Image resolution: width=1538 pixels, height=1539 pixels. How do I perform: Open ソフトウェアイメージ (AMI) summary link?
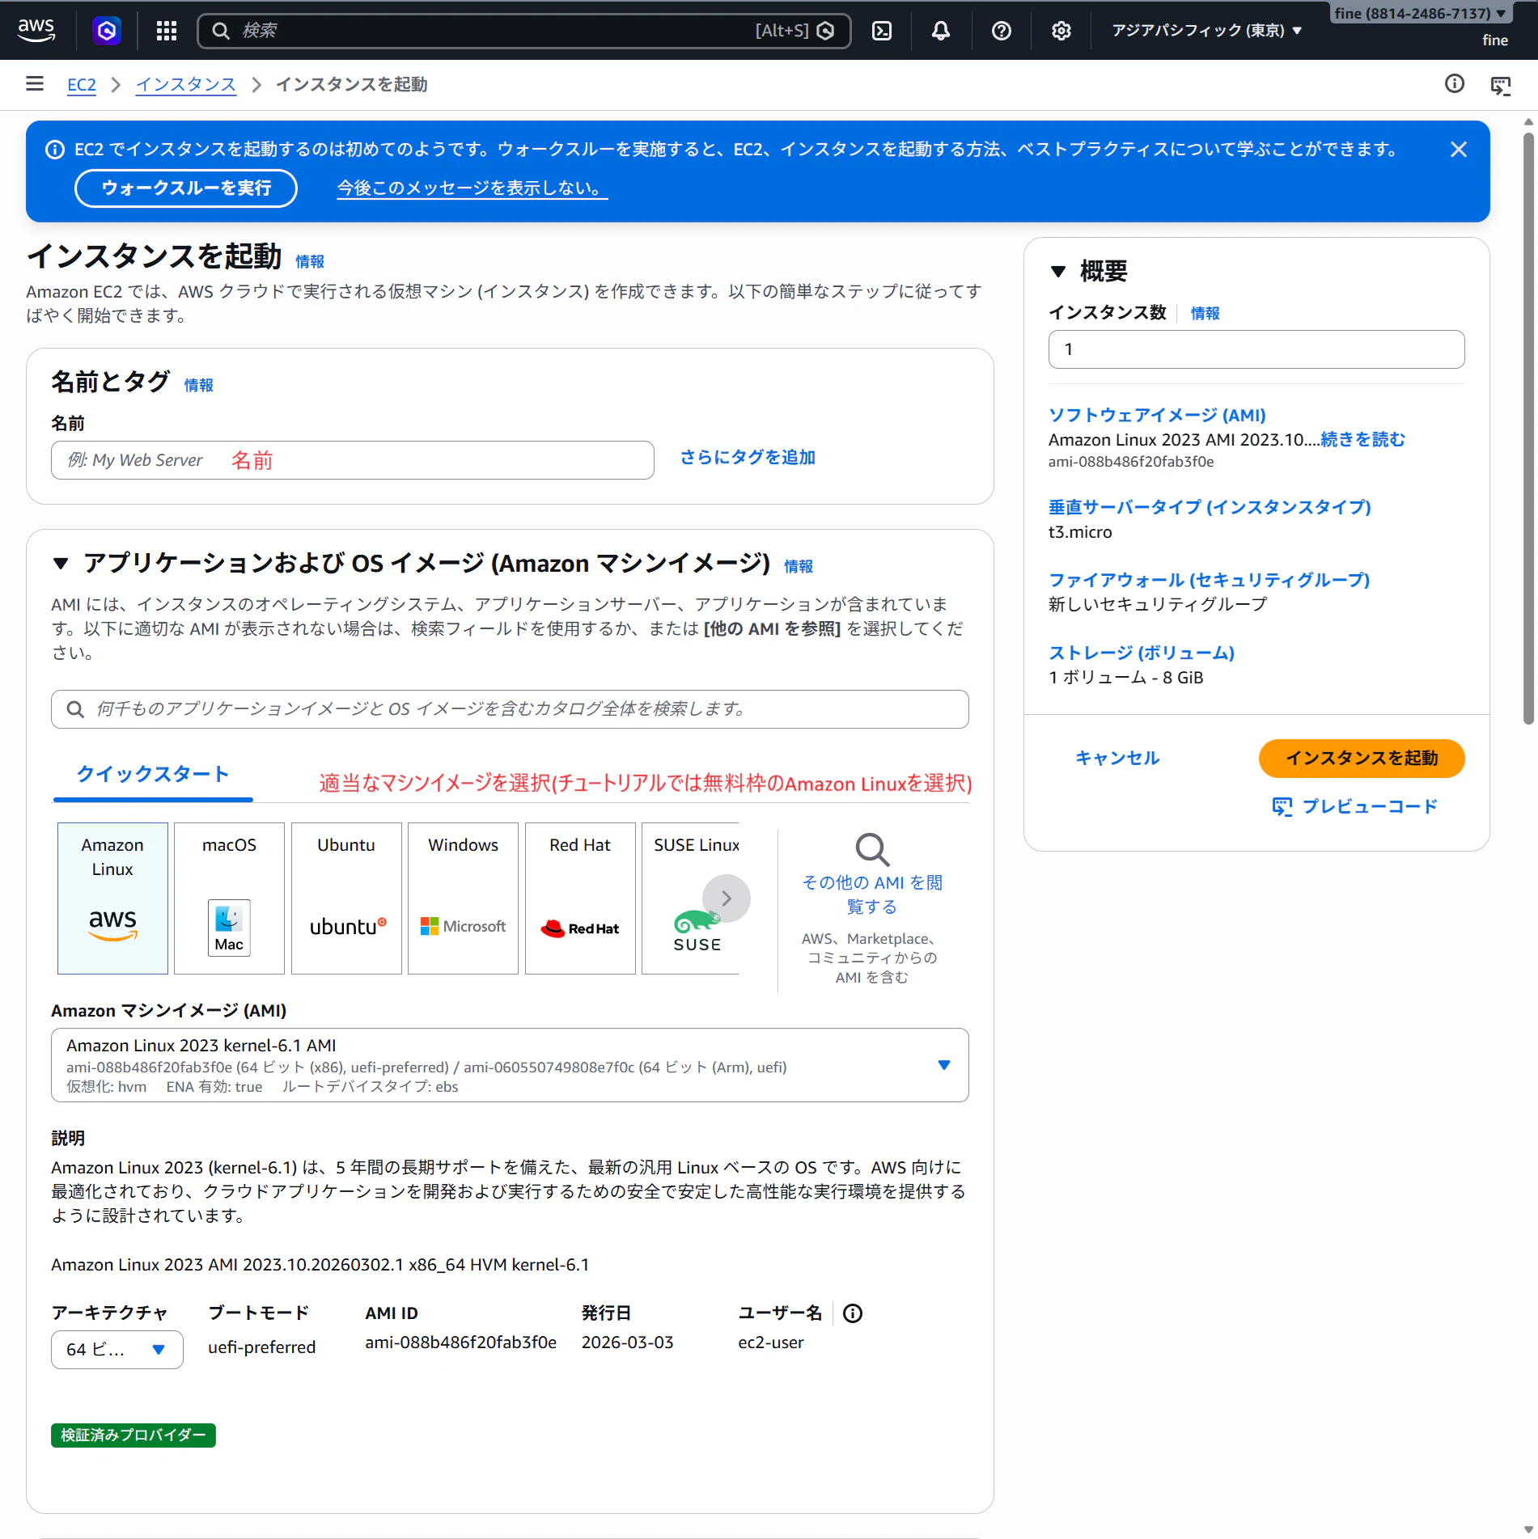(1157, 416)
